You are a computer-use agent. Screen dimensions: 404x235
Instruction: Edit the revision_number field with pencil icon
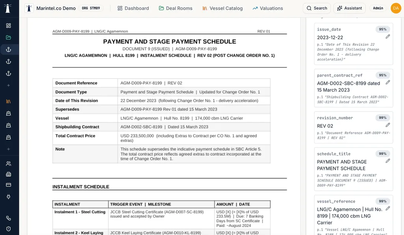(388, 125)
